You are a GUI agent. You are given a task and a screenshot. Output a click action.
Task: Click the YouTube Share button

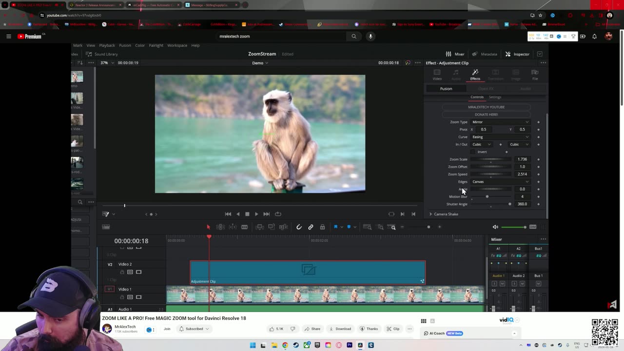point(312,329)
